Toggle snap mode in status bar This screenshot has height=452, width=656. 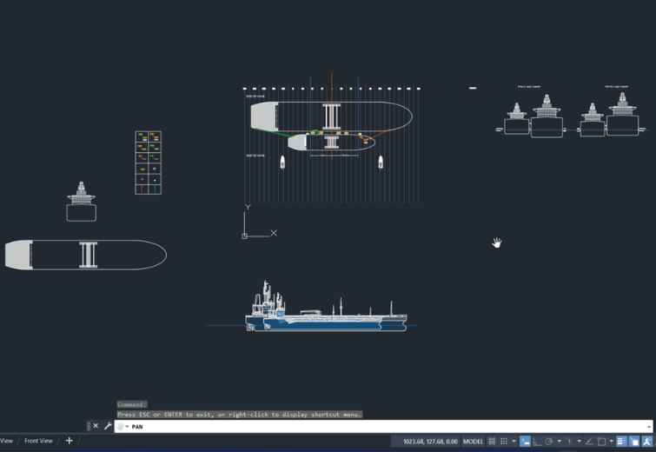pos(504,442)
